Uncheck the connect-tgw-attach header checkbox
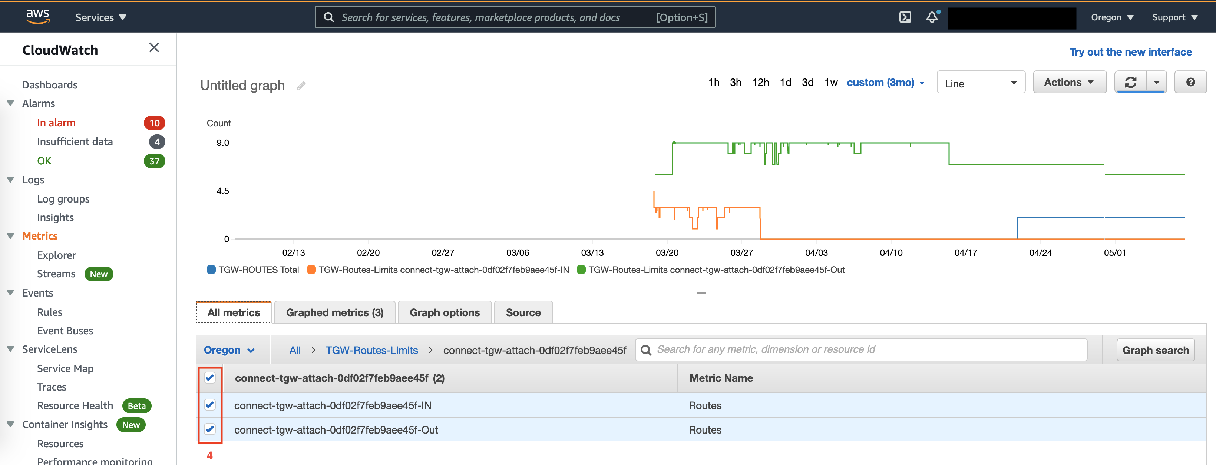This screenshot has width=1216, height=465. 210,378
